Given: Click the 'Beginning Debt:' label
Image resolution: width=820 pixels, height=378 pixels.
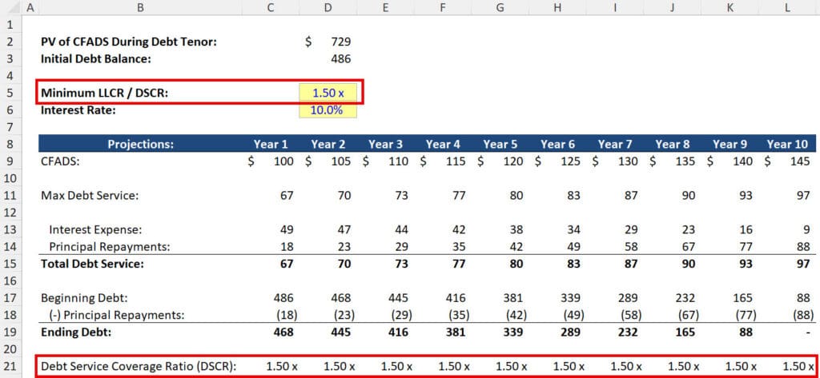Looking at the screenshot, I should [x=85, y=298].
